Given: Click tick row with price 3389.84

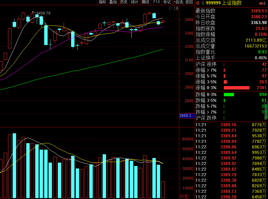Looking at the screenshot, I should click(x=231, y=136).
